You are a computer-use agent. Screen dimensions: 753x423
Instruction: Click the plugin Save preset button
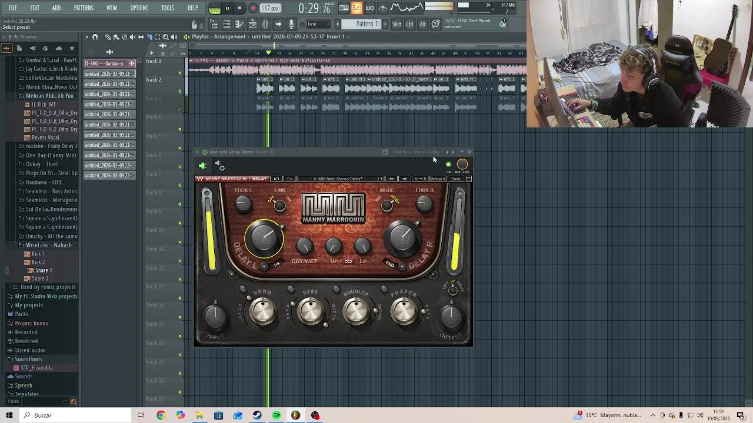pos(456,179)
